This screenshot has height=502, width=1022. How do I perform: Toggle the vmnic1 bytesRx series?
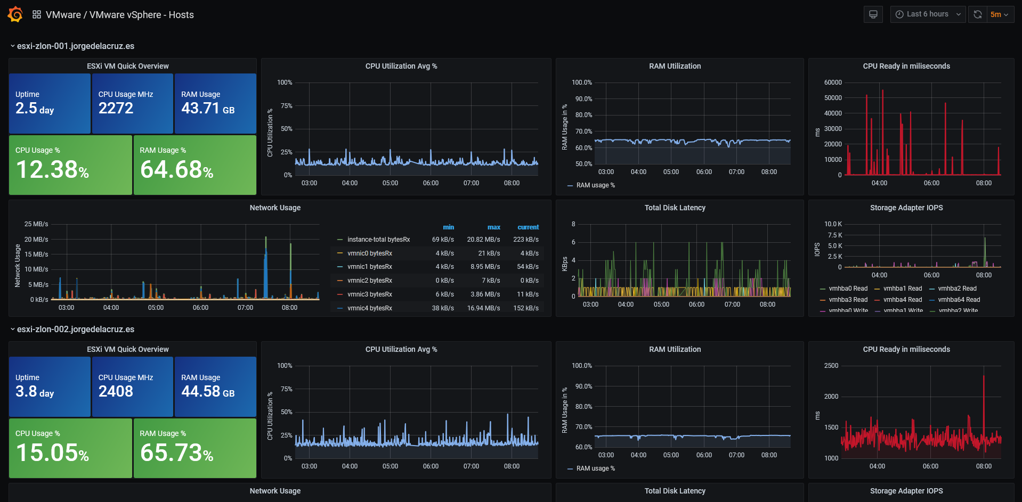370,267
